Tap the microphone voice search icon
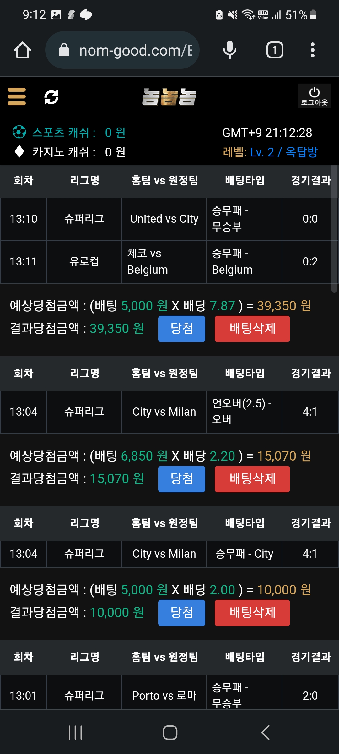The width and height of the screenshot is (339, 754). (230, 50)
